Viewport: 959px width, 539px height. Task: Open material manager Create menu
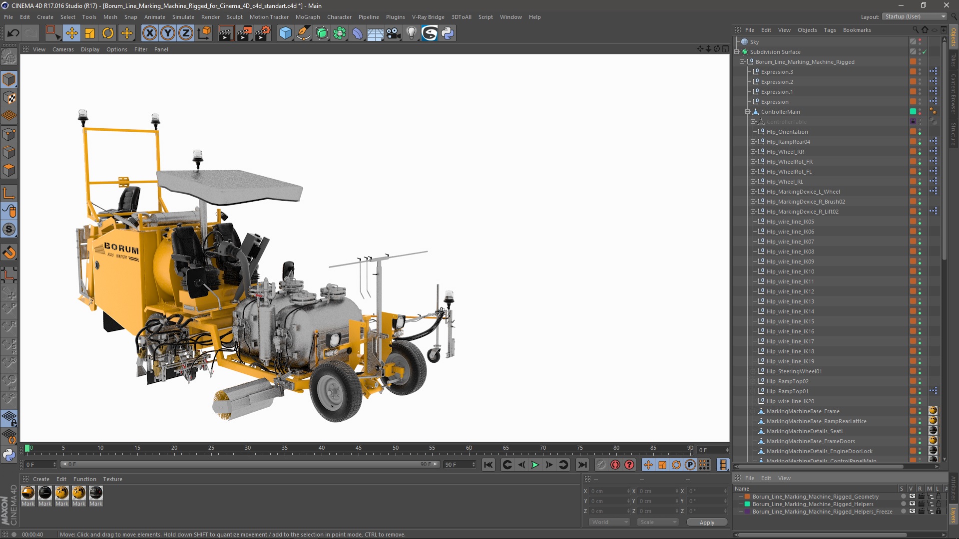point(41,479)
